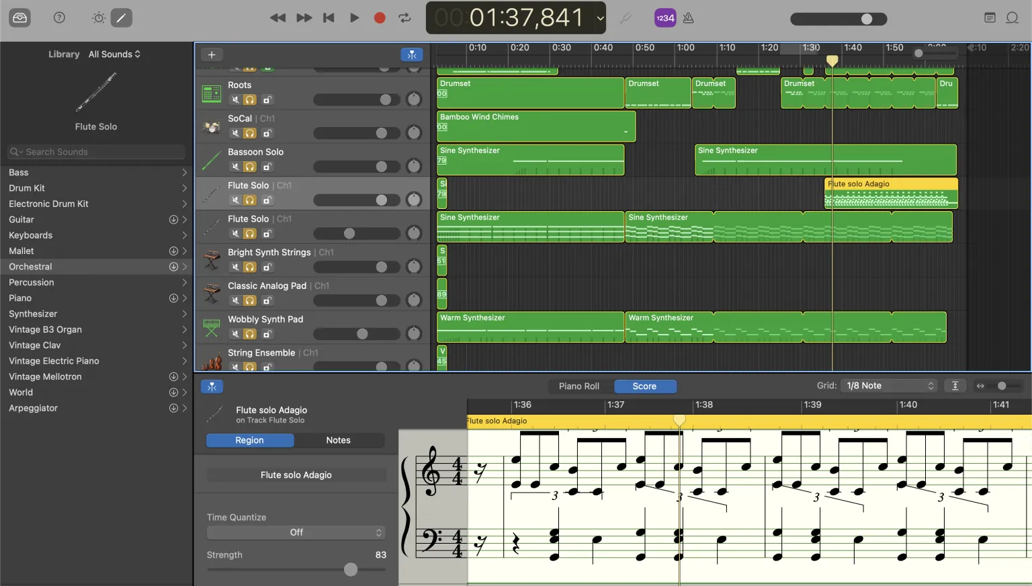
Task: Mute the Roots track
Action: (x=235, y=99)
